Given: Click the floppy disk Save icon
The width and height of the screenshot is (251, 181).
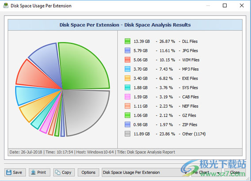Looking at the screenshot, I should [9, 172].
